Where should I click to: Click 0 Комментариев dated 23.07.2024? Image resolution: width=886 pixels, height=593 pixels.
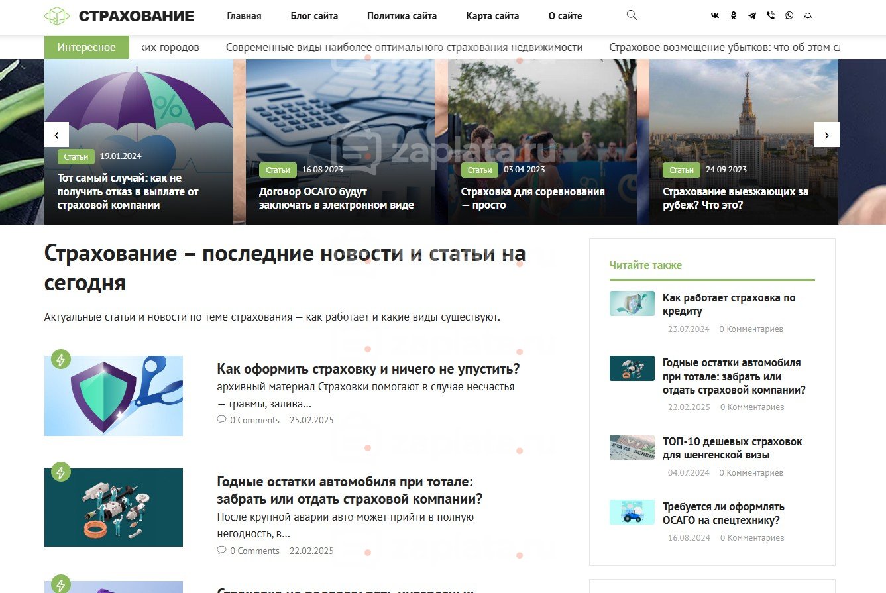751,329
